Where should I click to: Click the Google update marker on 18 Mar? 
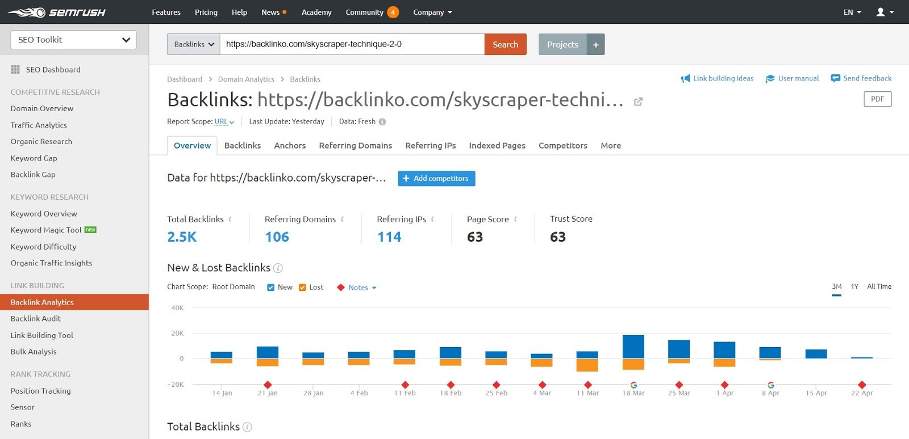[x=633, y=385]
